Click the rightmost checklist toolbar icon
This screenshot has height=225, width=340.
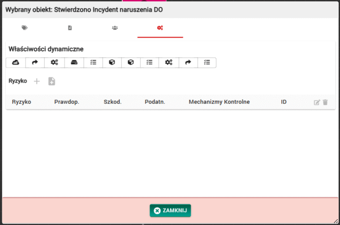tap(207, 63)
